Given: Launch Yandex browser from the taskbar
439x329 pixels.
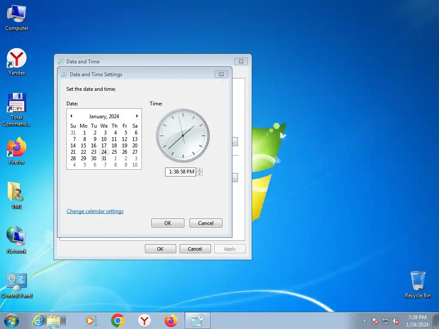Looking at the screenshot, I should (x=144, y=320).
